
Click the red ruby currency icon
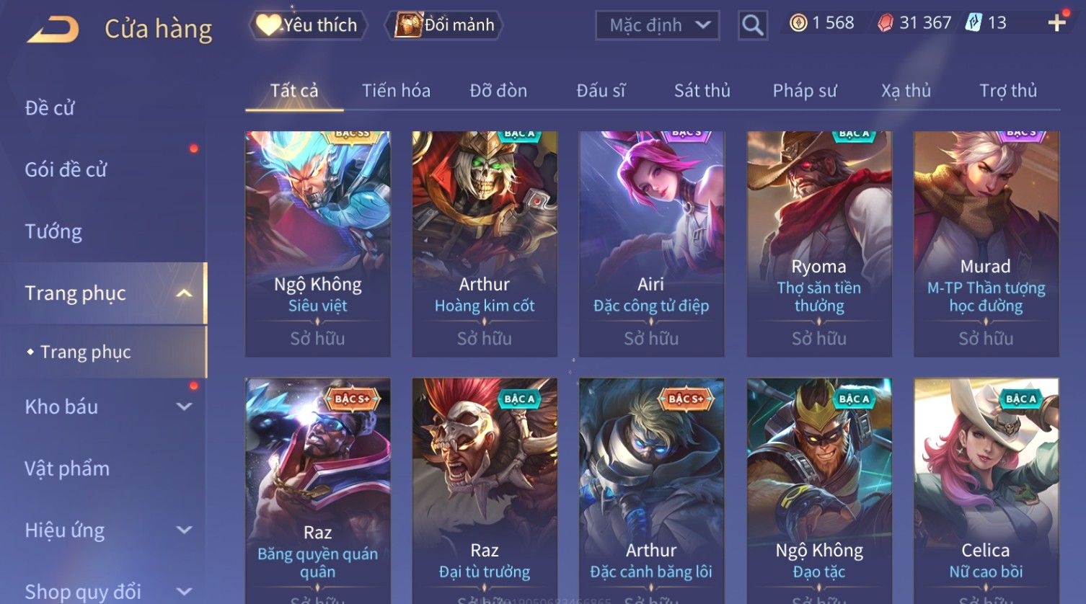[885, 23]
